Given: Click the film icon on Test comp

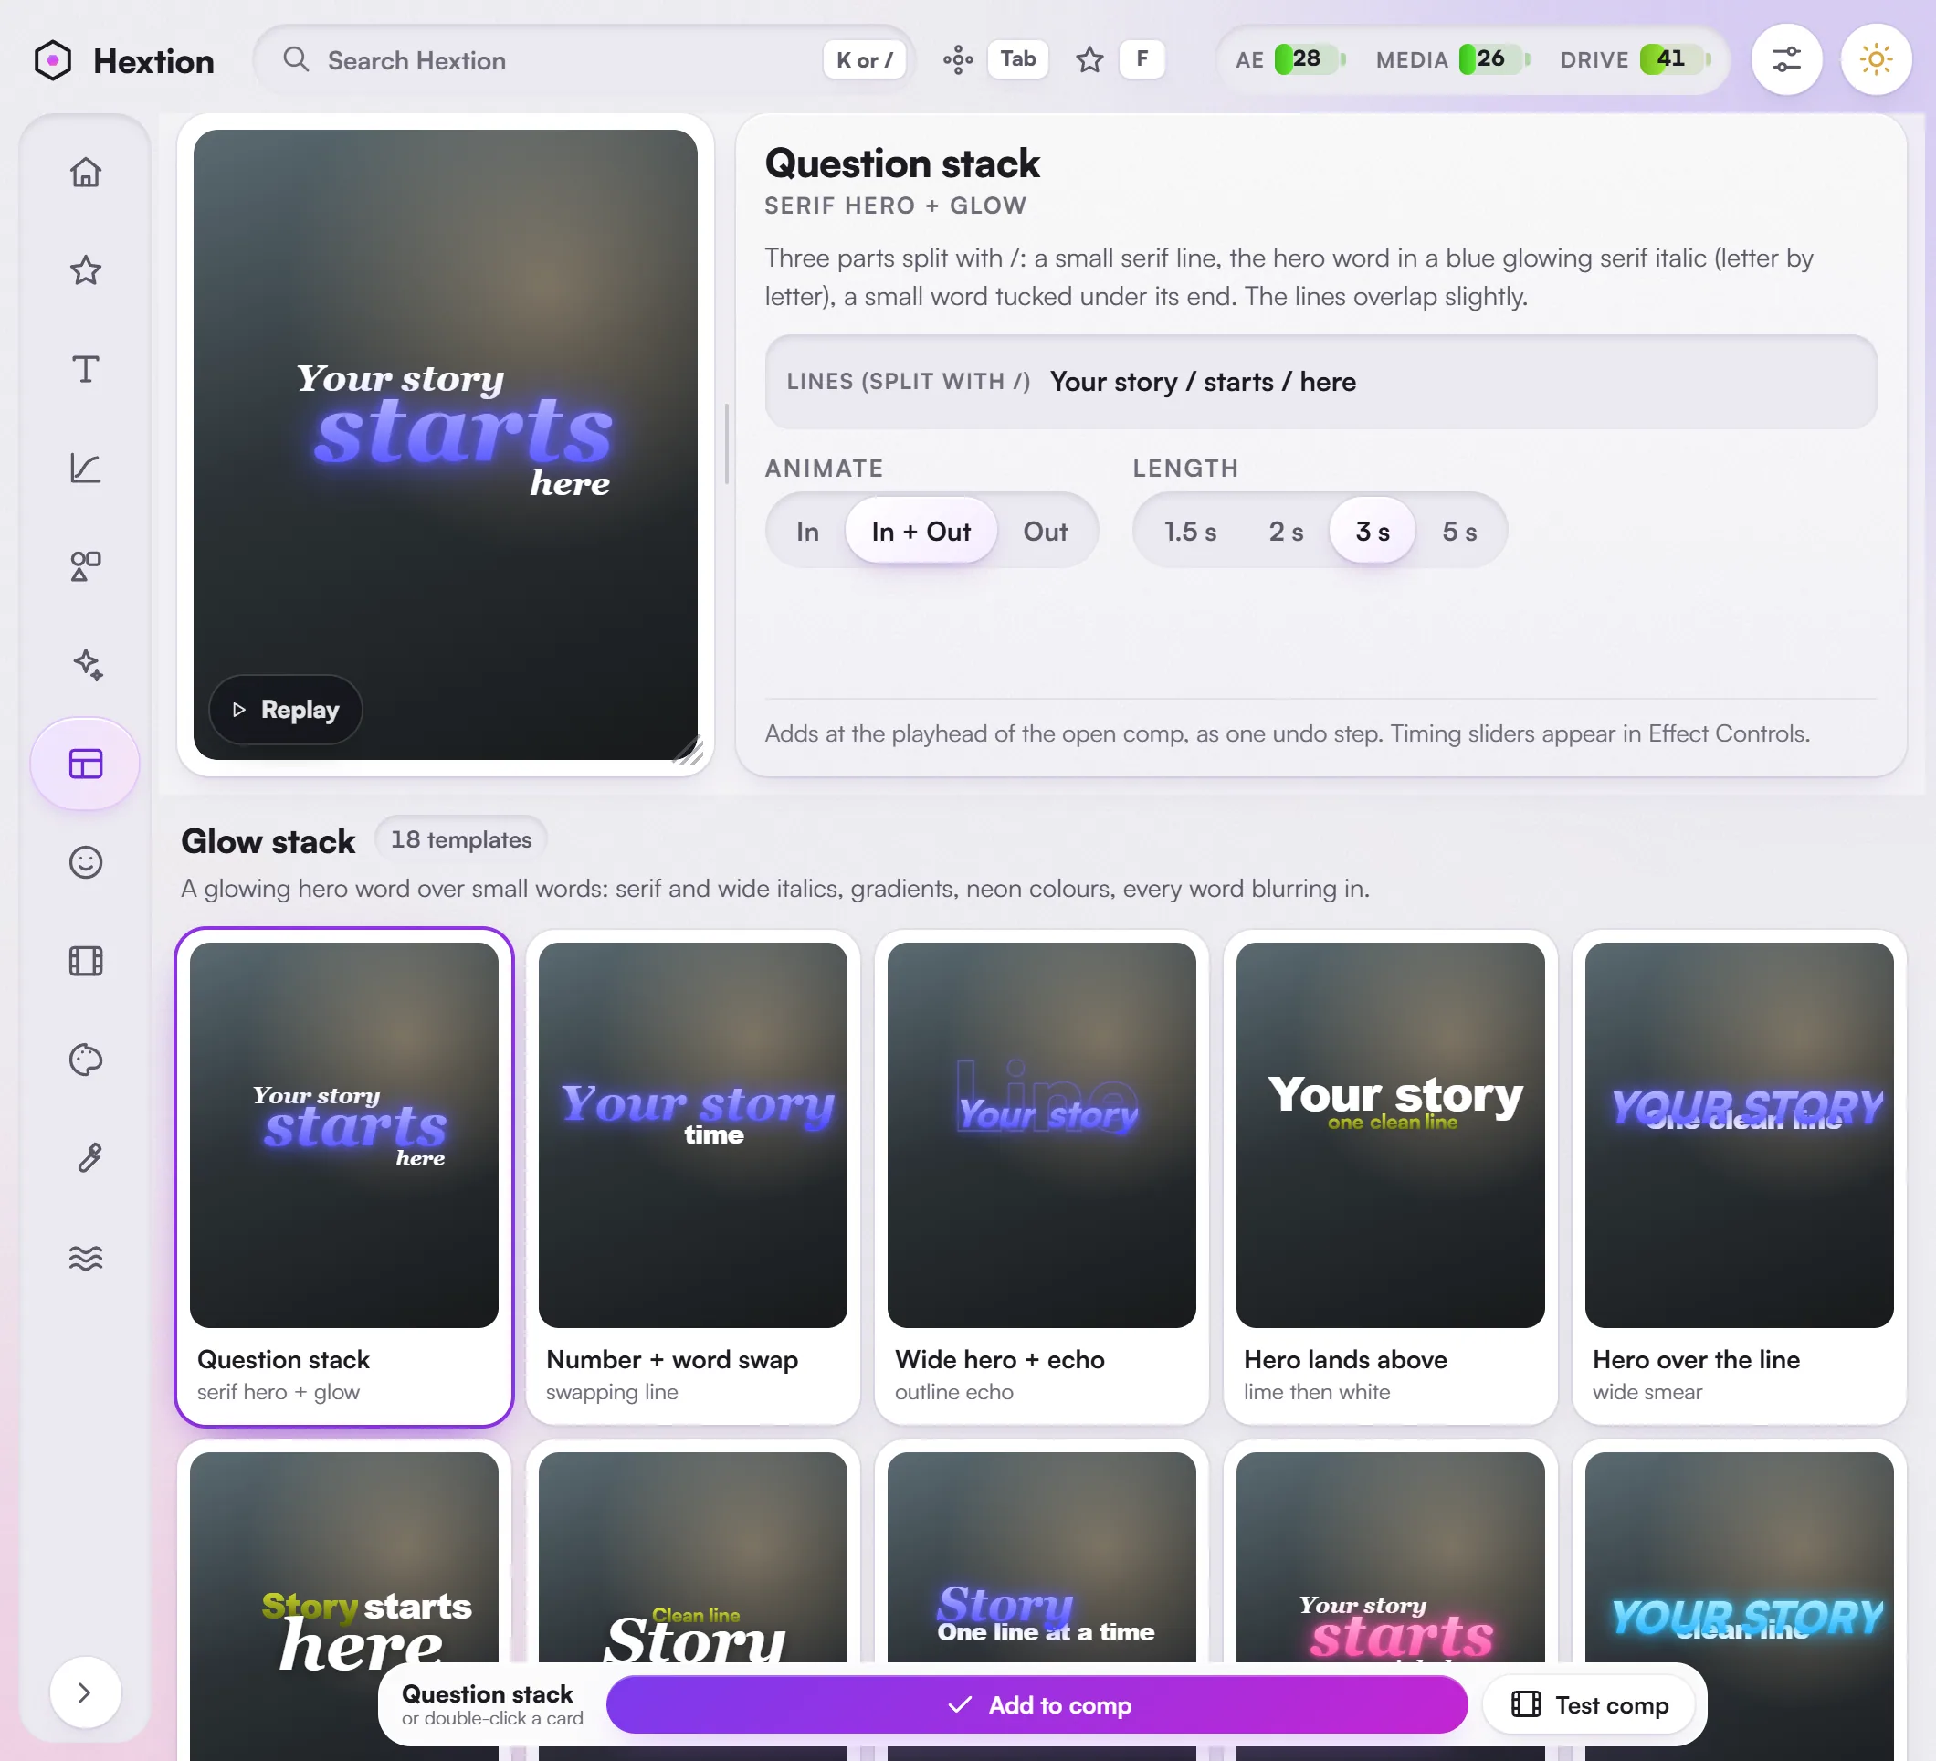Looking at the screenshot, I should tap(1525, 1704).
